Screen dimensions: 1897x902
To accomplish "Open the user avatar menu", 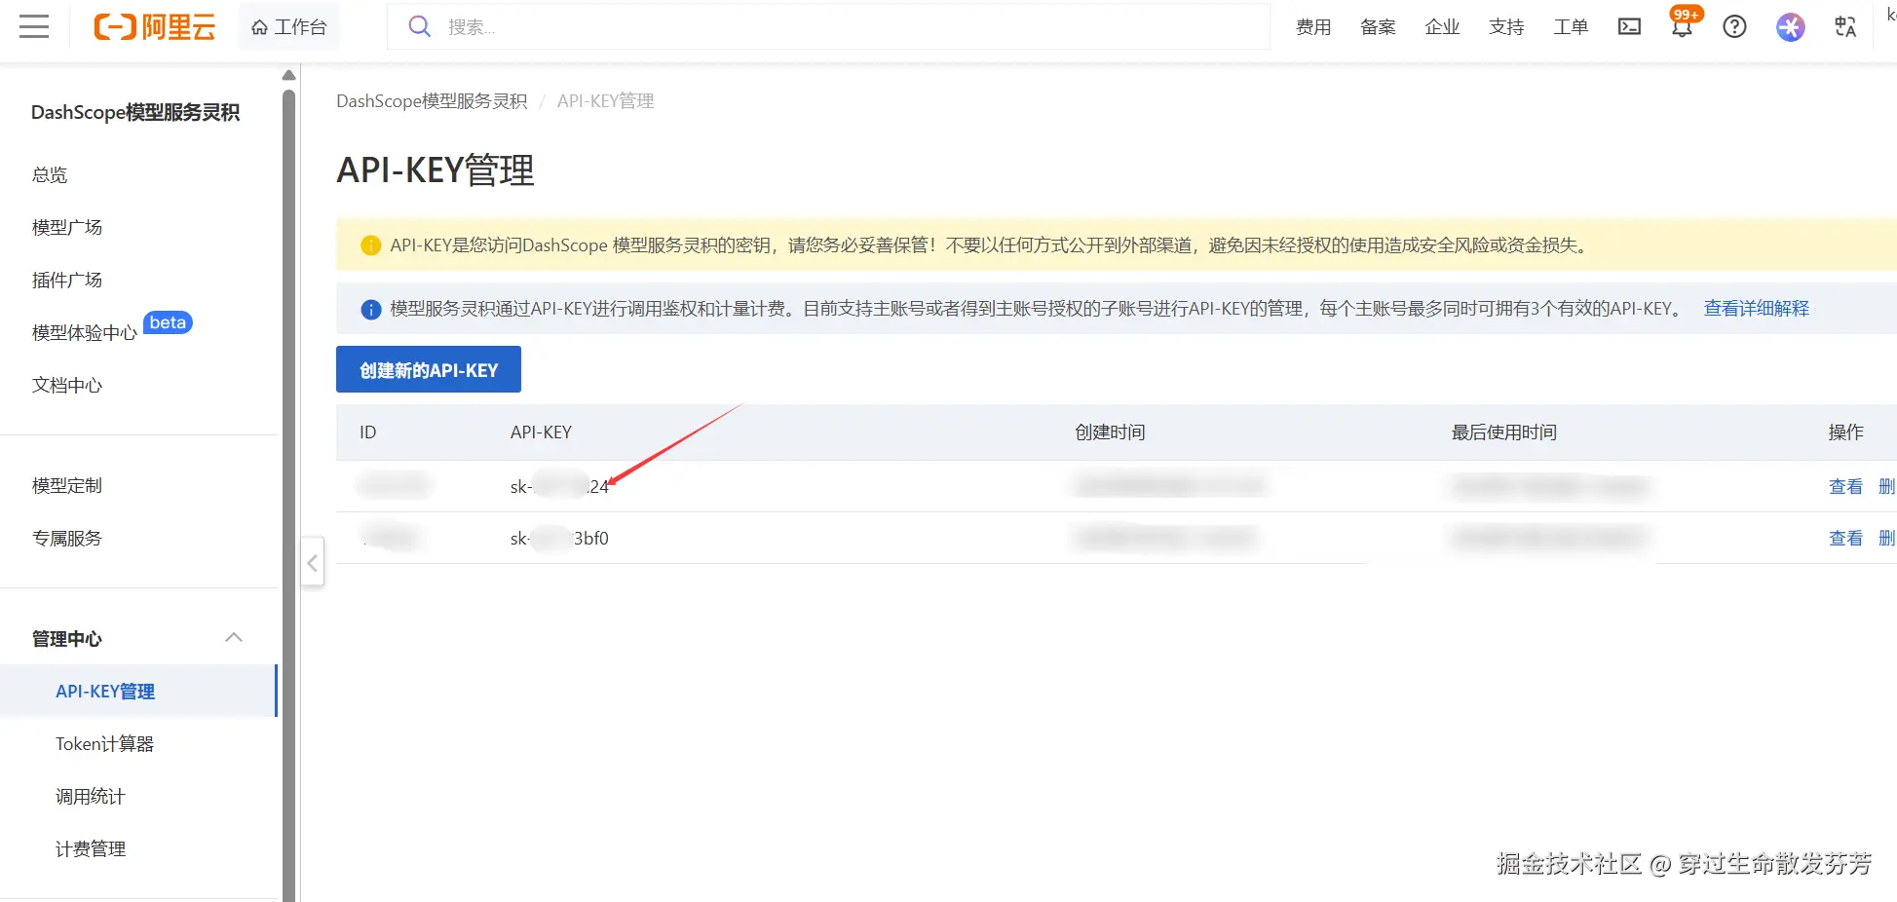I will (x=1790, y=26).
